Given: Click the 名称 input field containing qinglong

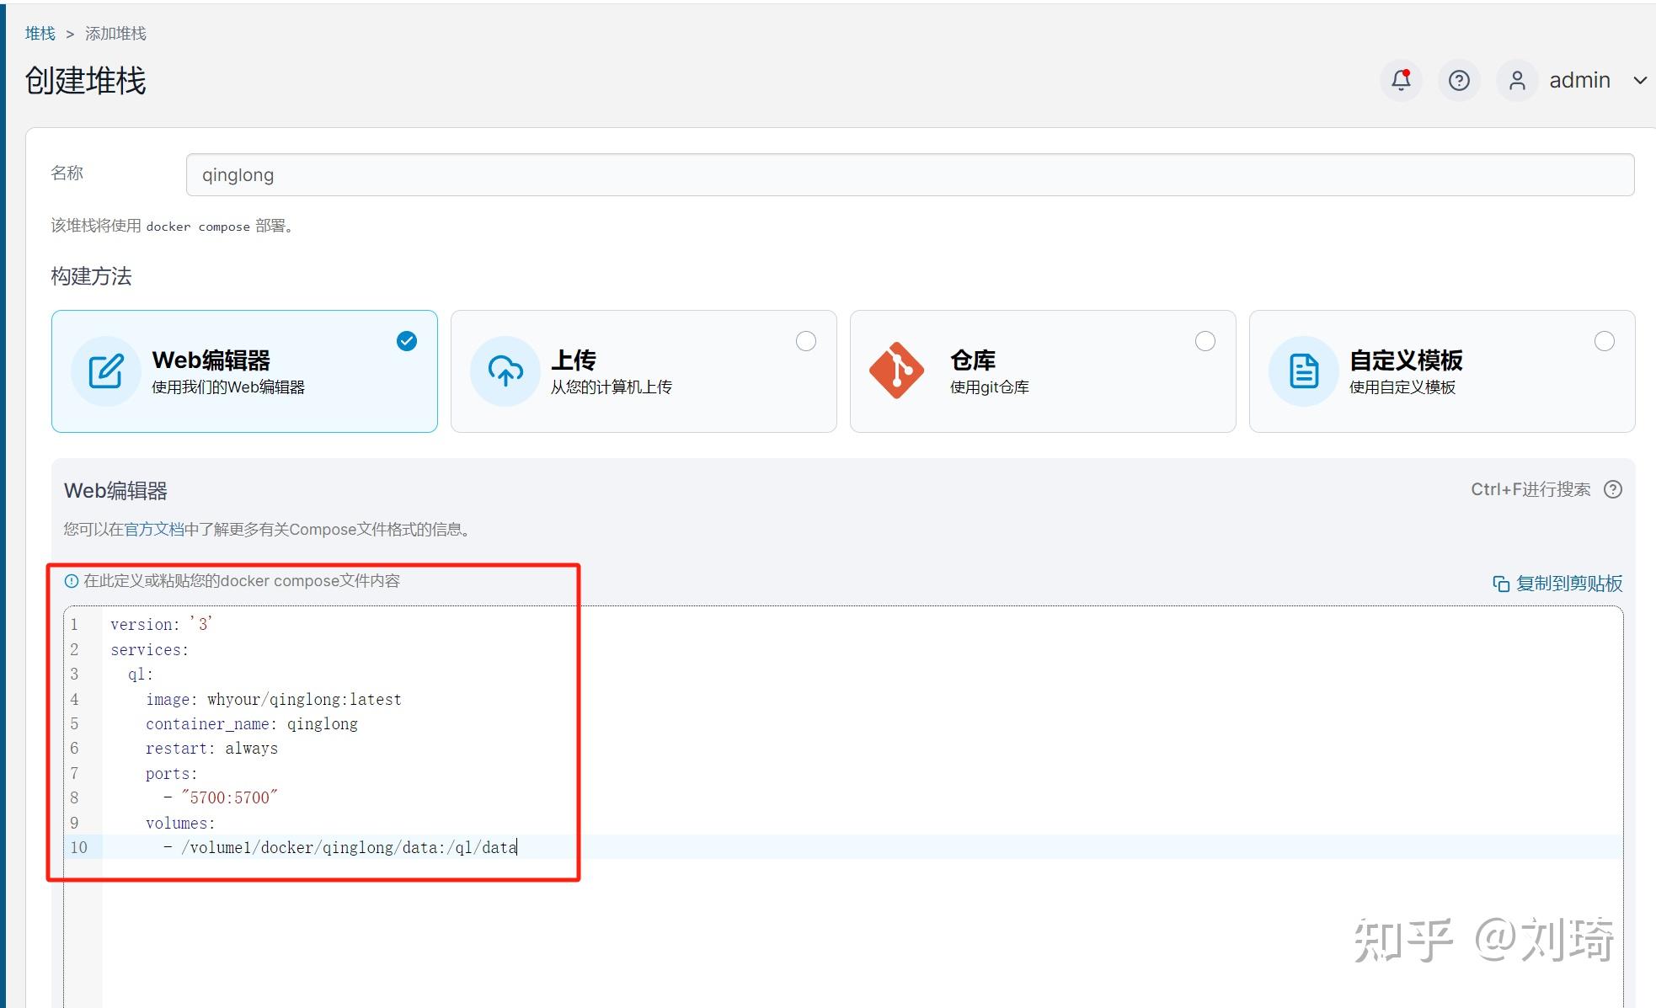Looking at the screenshot, I should click(x=910, y=175).
